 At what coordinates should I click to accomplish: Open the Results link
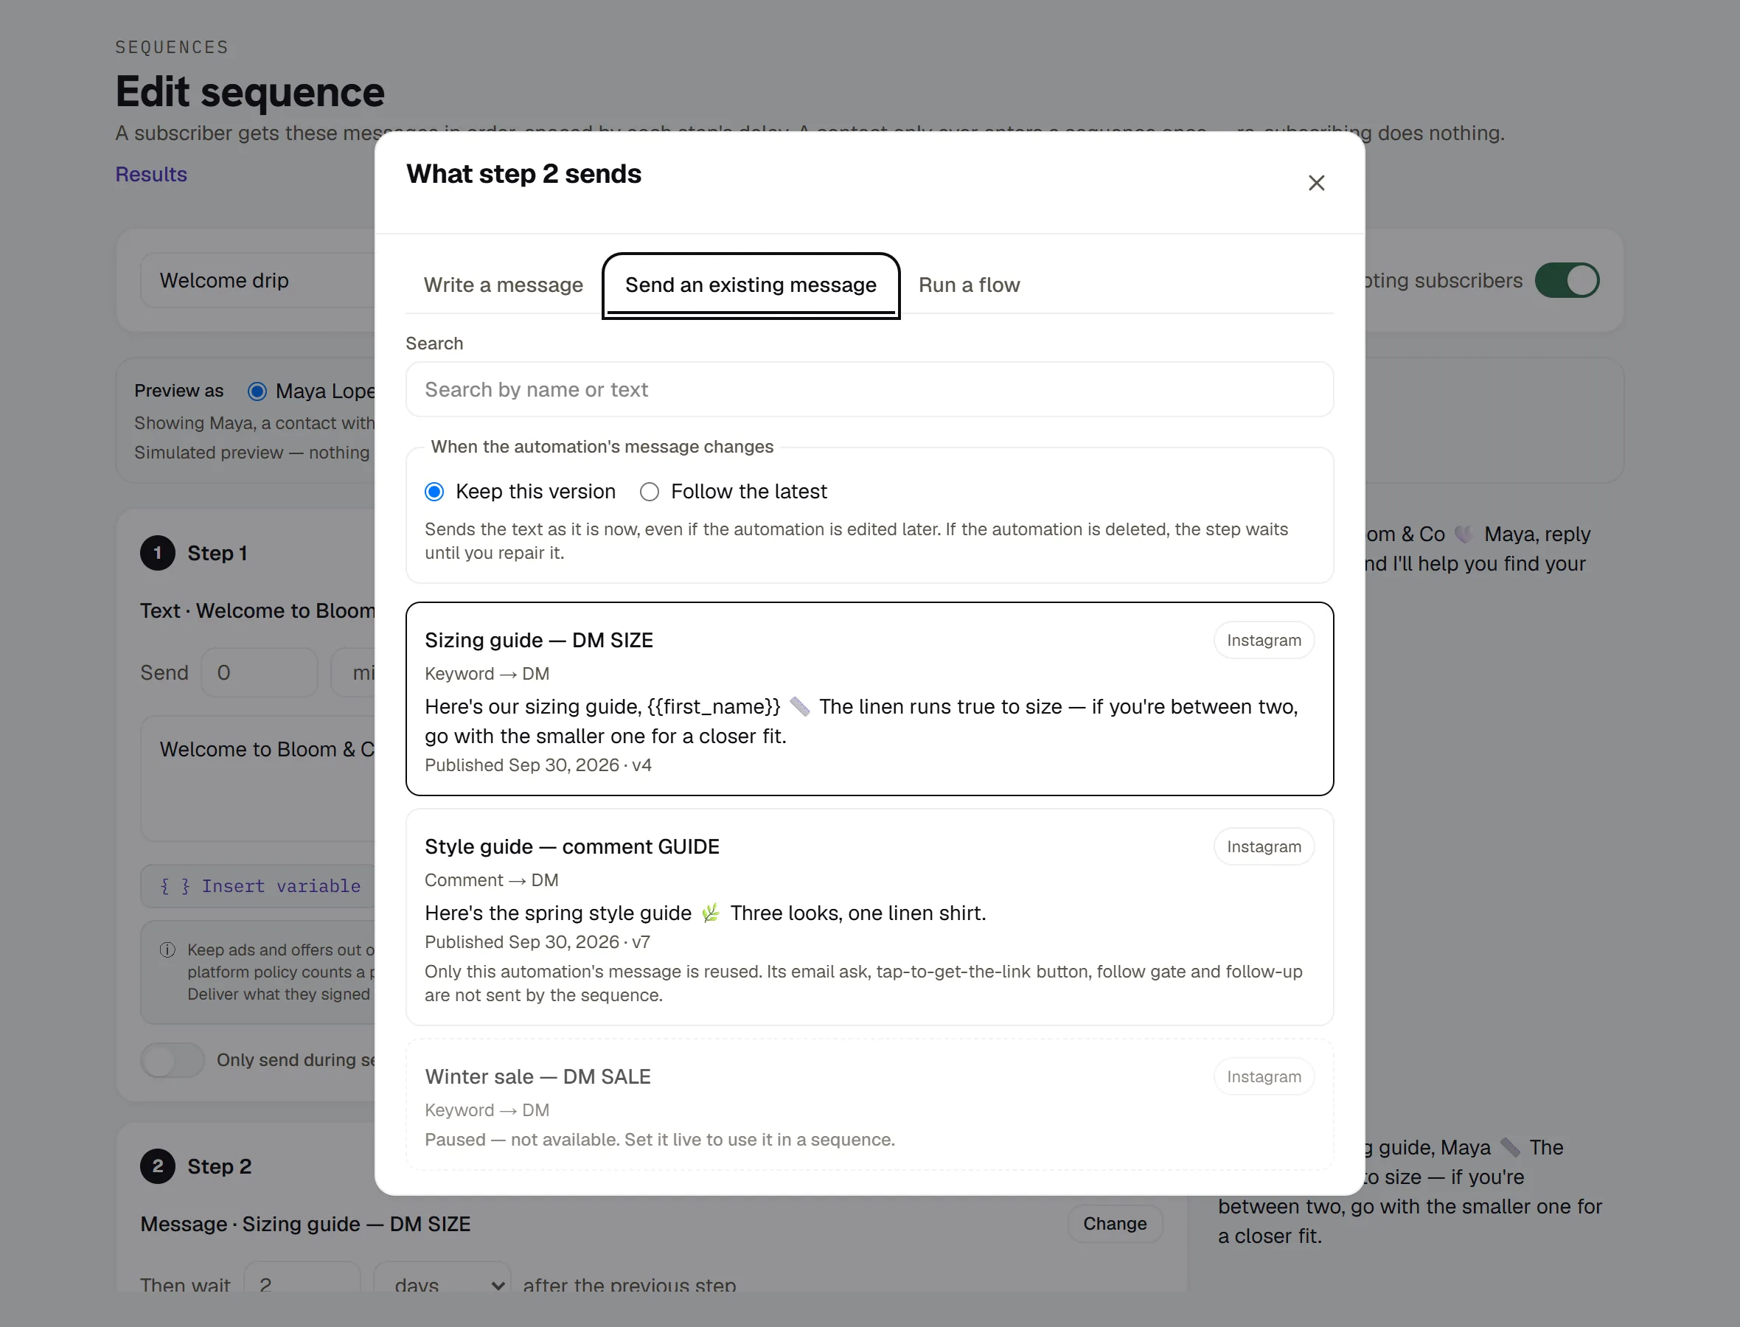click(x=151, y=174)
